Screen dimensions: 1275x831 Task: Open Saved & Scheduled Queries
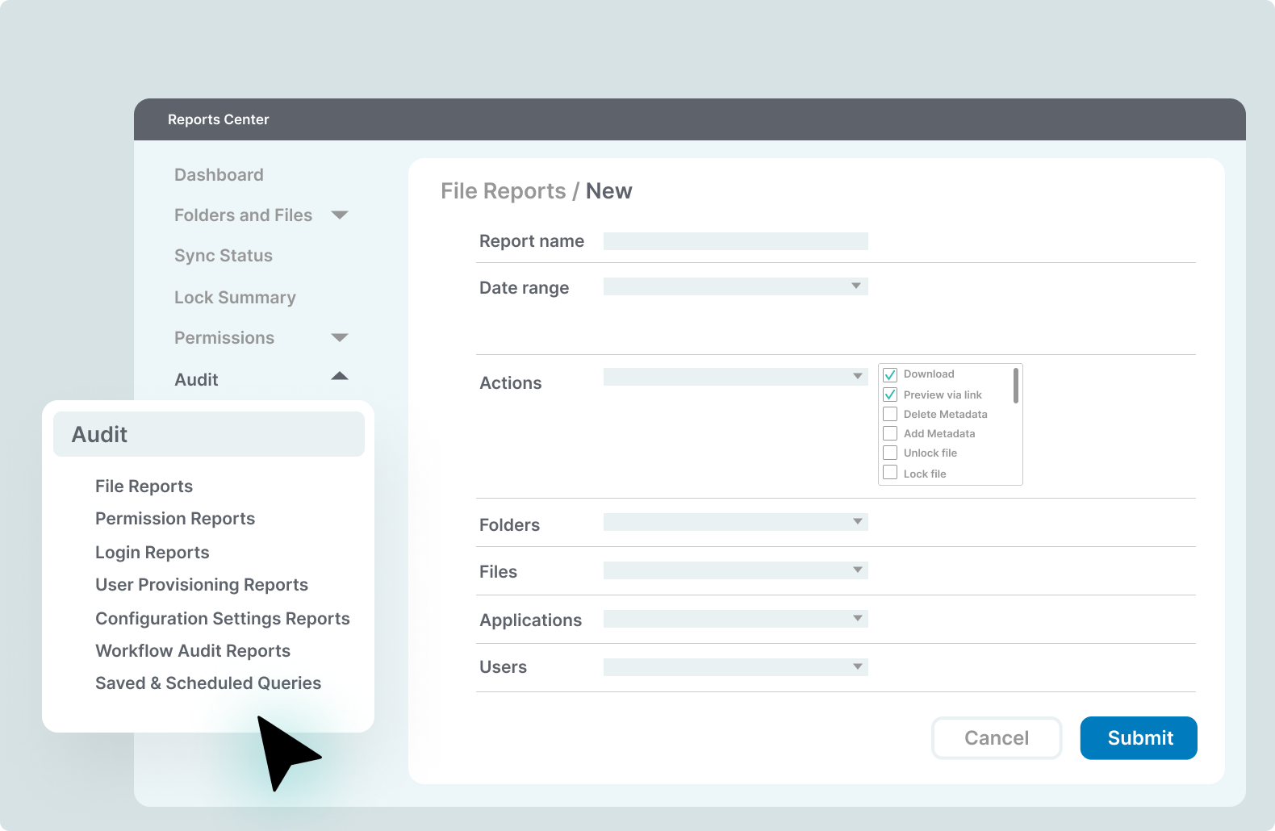(208, 683)
